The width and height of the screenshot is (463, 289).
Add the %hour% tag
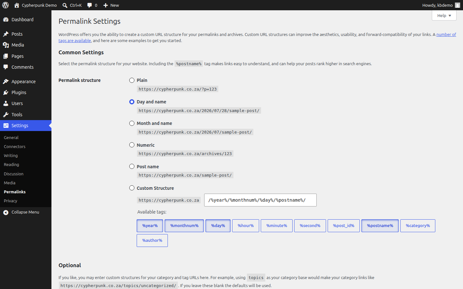tap(246, 226)
